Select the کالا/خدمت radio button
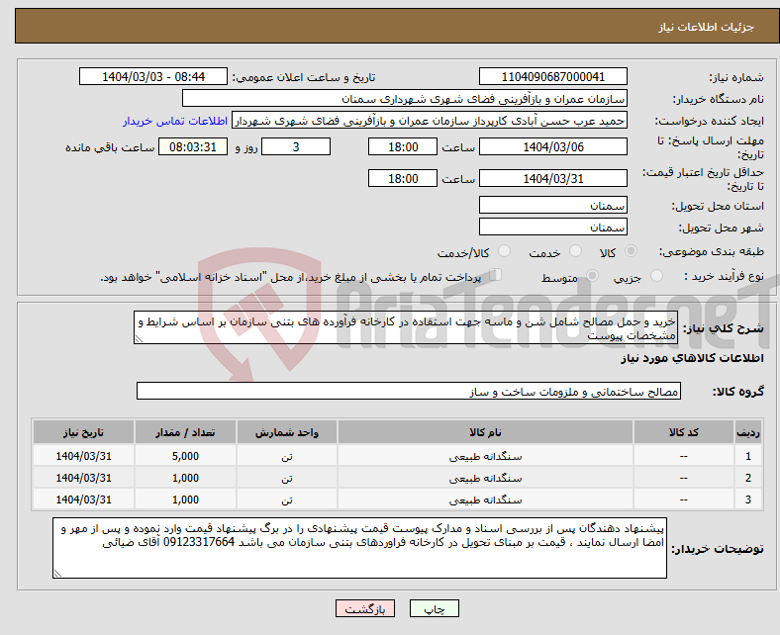Viewport: 780px width, 635px height. (504, 251)
